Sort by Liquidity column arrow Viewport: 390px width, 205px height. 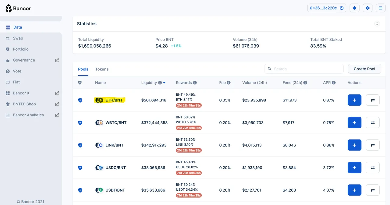click(x=164, y=83)
